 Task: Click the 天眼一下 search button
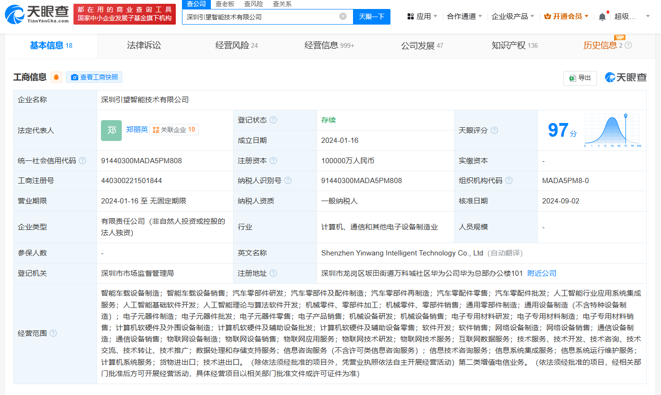(x=372, y=17)
